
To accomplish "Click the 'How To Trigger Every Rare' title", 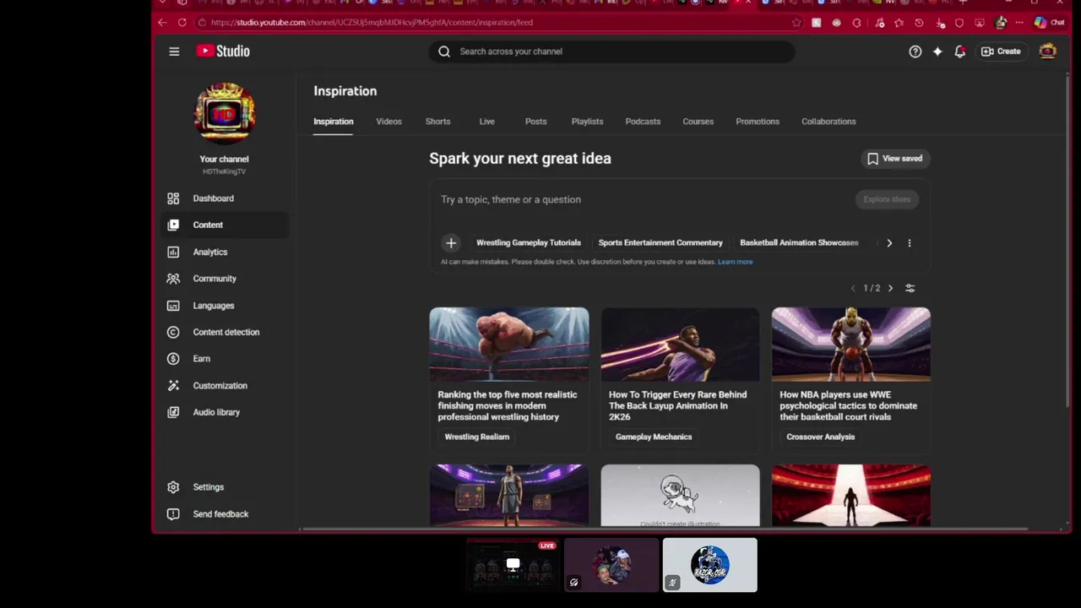I will (x=677, y=406).
